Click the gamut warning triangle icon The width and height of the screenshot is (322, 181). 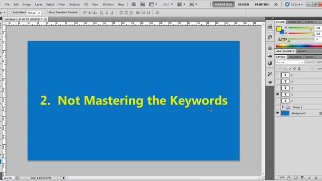click(x=279, y=40)
